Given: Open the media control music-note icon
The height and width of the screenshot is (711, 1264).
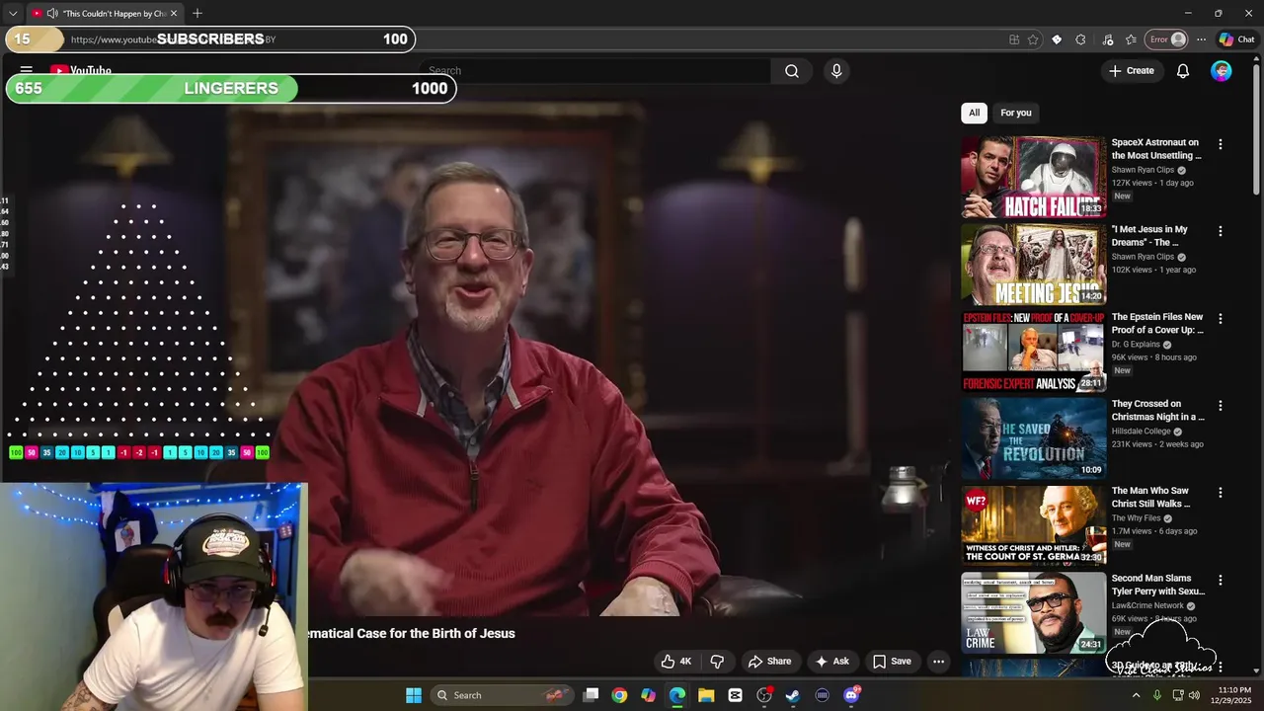Looking at the screenshot, I should coord(1107,39).
